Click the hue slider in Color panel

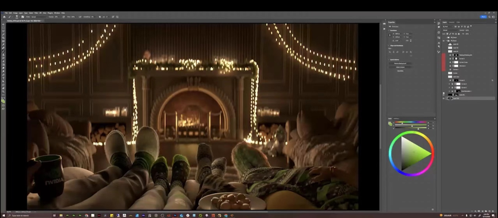pos(410,122)
